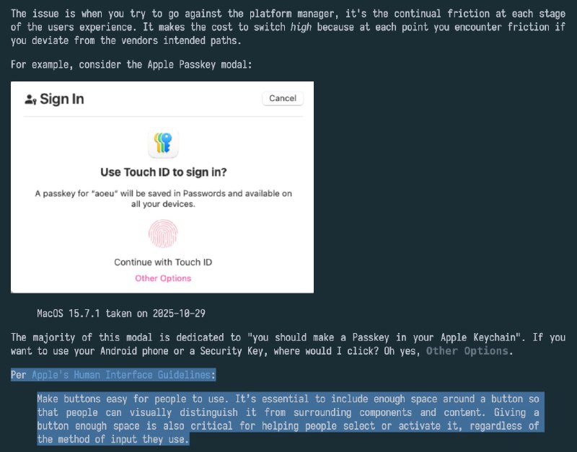Click the 'Use Touch ID to sign in?' title
Viewport: 577px width, 452px height.
[164, 172]
